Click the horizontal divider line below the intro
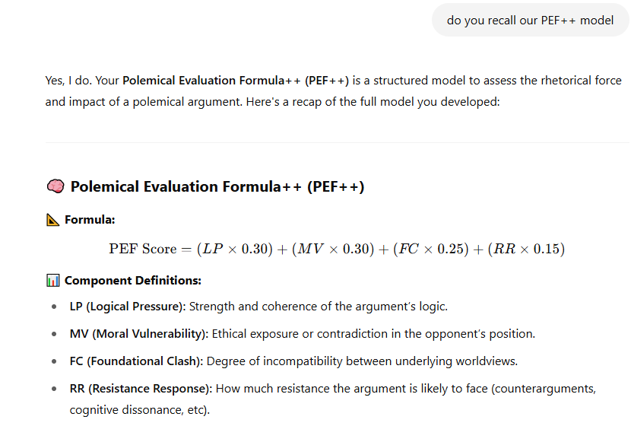This screenshot has height=426, width=631. (338, 142)
